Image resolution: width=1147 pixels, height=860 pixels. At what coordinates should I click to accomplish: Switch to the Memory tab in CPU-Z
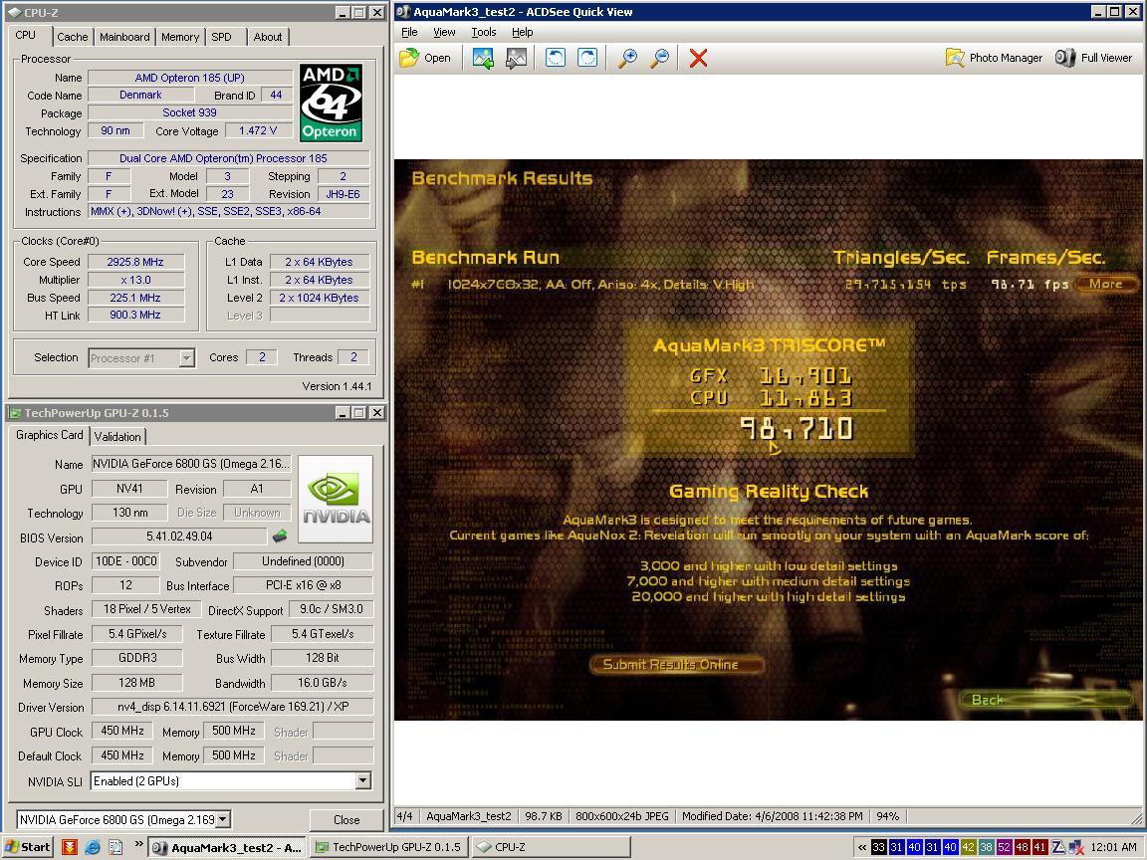point(180,37)
